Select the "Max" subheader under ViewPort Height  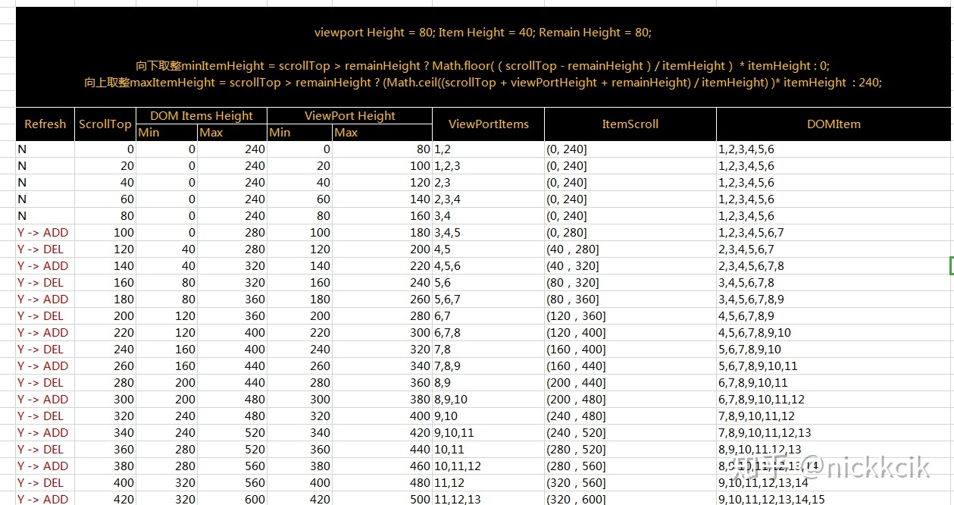tap(382, 133)
